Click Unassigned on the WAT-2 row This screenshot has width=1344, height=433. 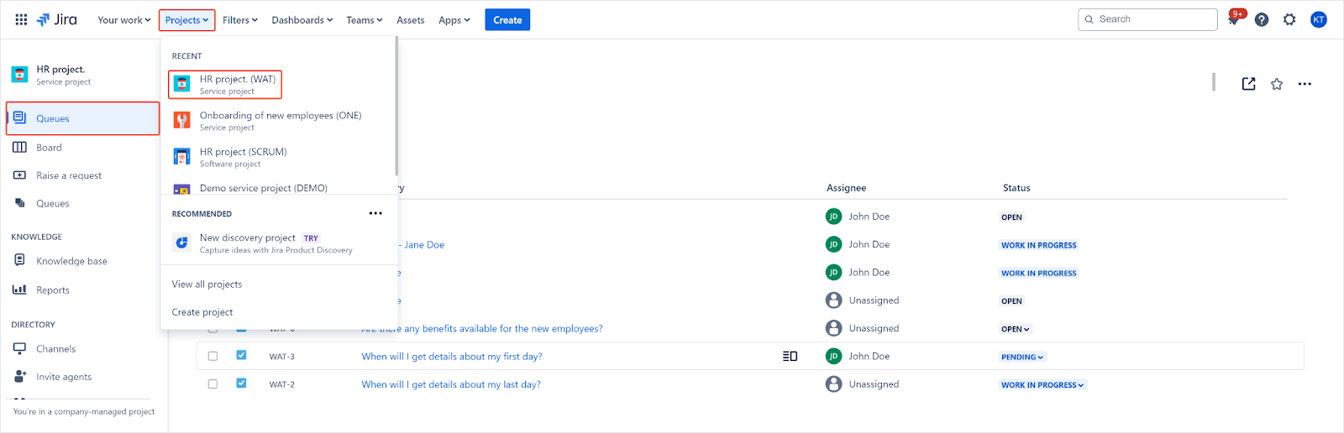[x=874, y=384]
